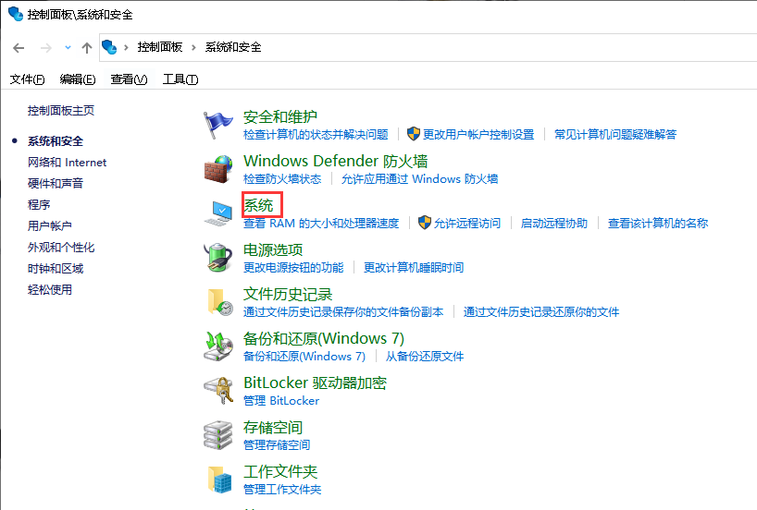Open the 存储空间 heading
Viewport: 757px width, 510px height.
[x=273, y=427]
